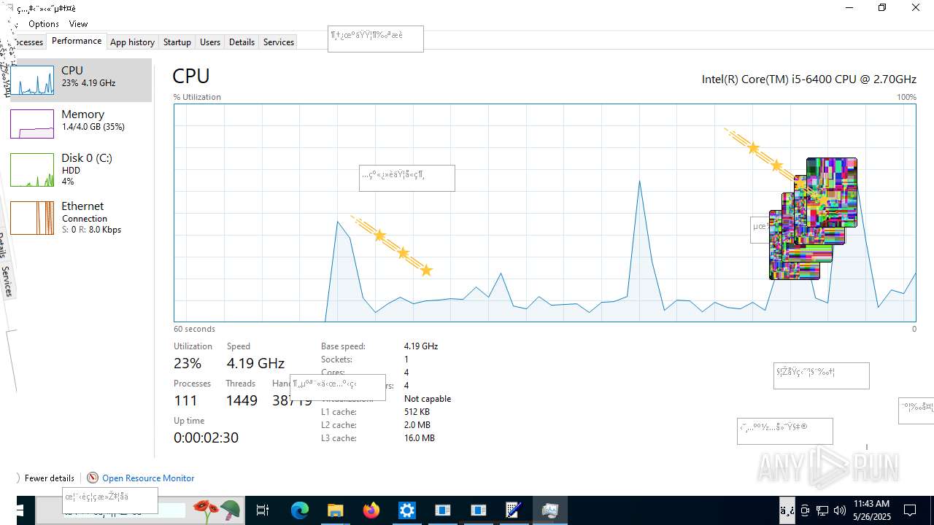Click the Up time value 0:00:02:30
The height and width of the screenshot is (525, 934).
206,437
